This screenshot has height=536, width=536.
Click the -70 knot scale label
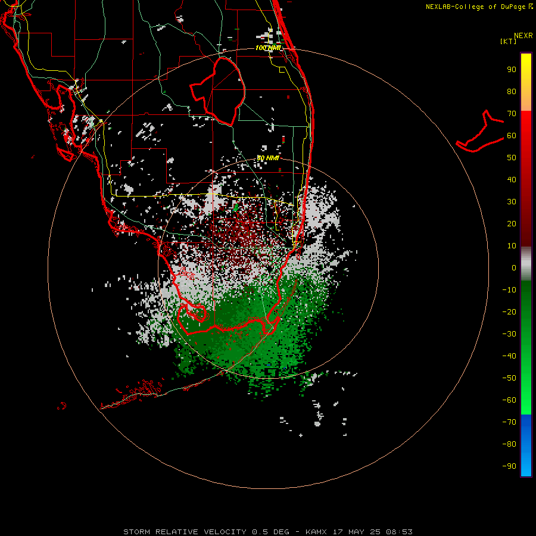pos(509,422)
